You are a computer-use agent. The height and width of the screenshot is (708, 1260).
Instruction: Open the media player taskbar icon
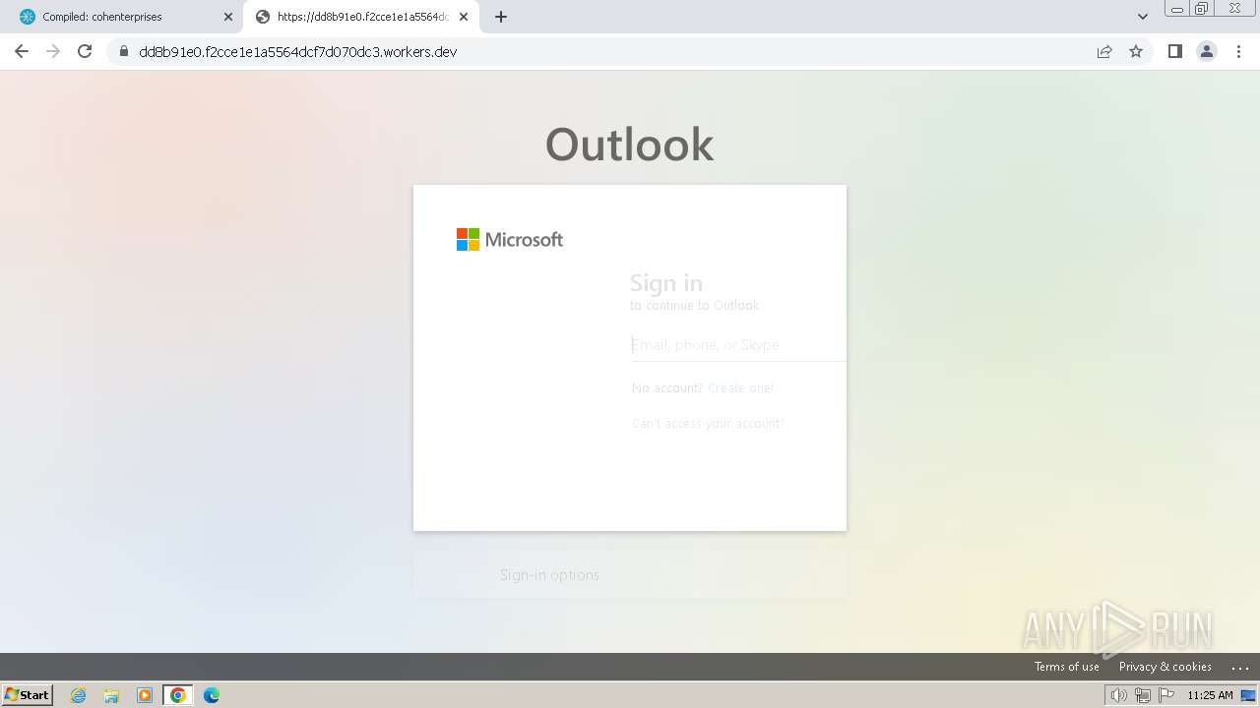145,695
